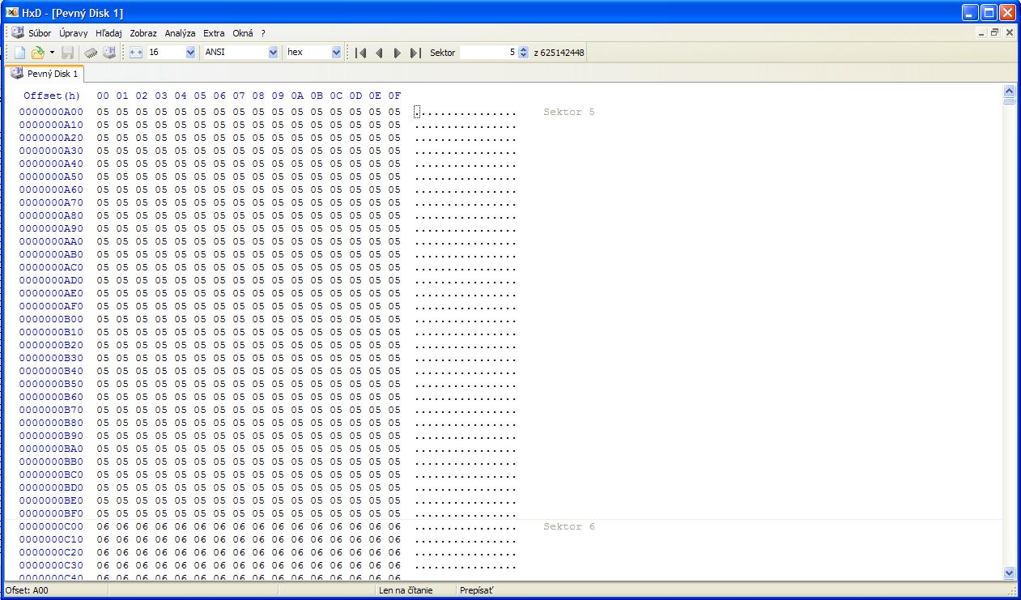Click the Open file folder icon
1021x600 pixels.
pos(37,53)
